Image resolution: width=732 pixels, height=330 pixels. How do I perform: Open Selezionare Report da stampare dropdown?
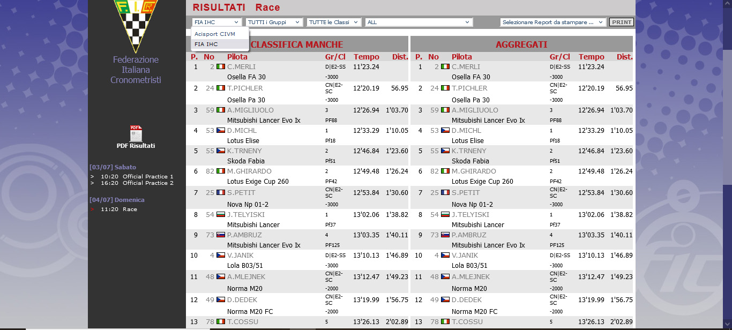pyautogui.click(x=553, y=22)
